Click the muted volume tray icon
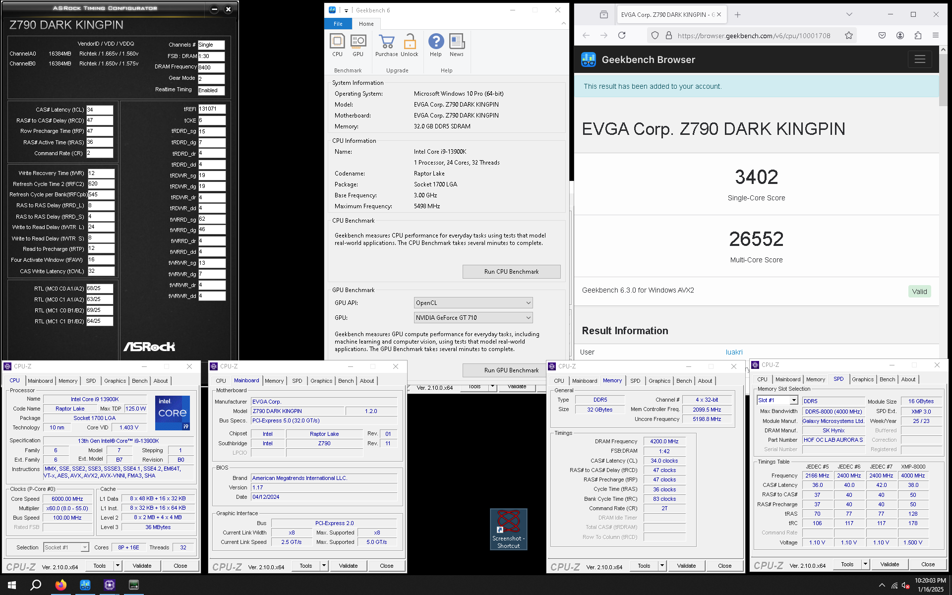Viewport: 952px width, 595px height. click(906, 586)
